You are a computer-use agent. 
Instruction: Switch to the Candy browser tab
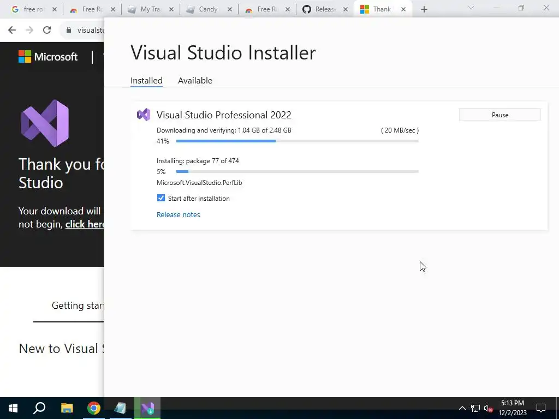click(x=208, y=9)
